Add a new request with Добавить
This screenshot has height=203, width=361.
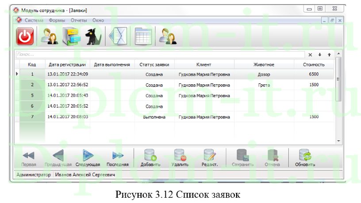point(150,158)
